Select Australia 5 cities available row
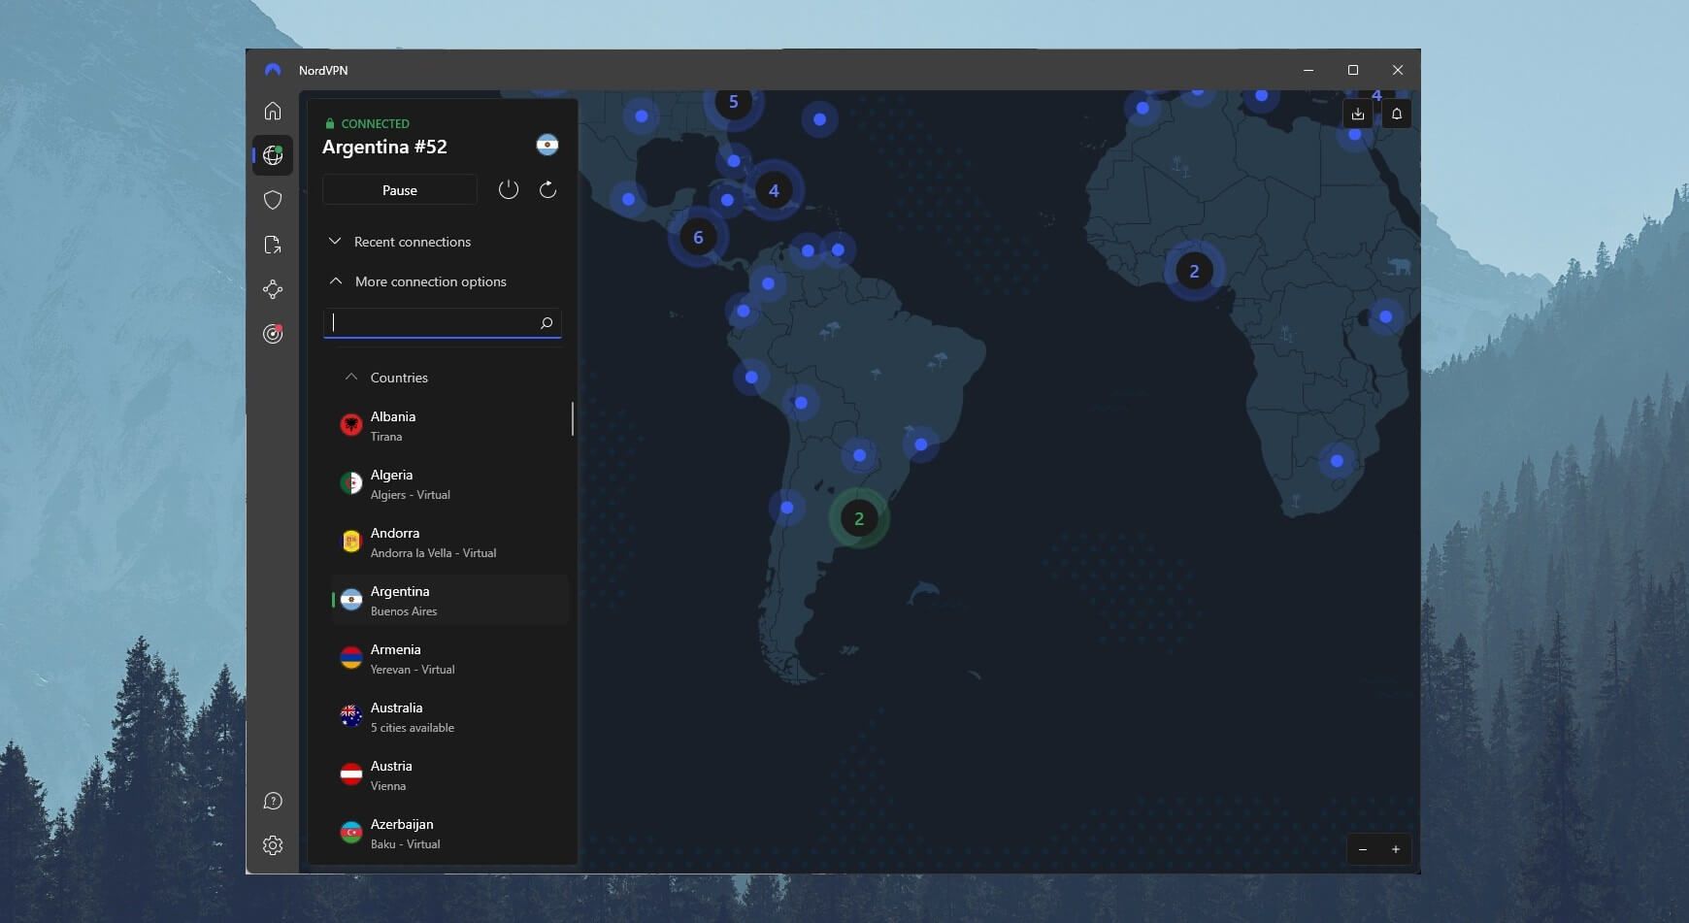 449,716
